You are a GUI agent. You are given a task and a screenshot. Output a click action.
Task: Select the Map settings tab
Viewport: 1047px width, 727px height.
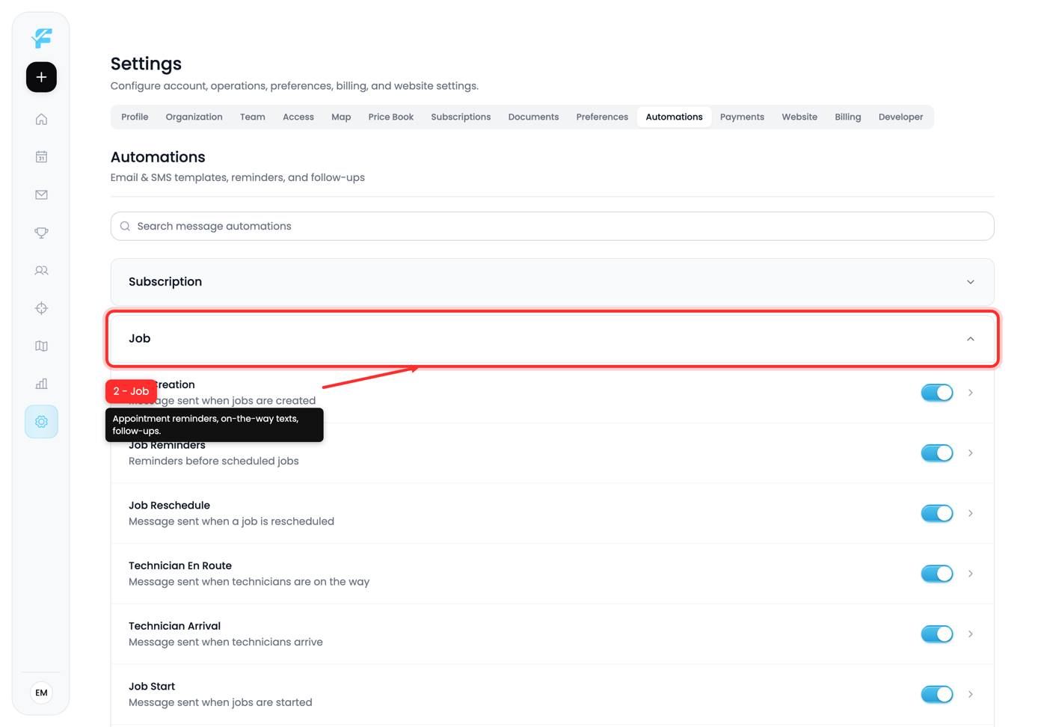click(x=341, y=117)
